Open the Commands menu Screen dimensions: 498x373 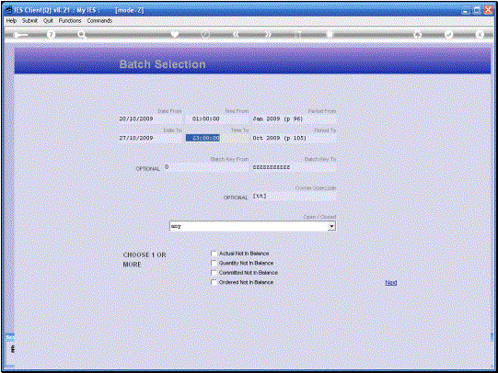coord(99,20)
